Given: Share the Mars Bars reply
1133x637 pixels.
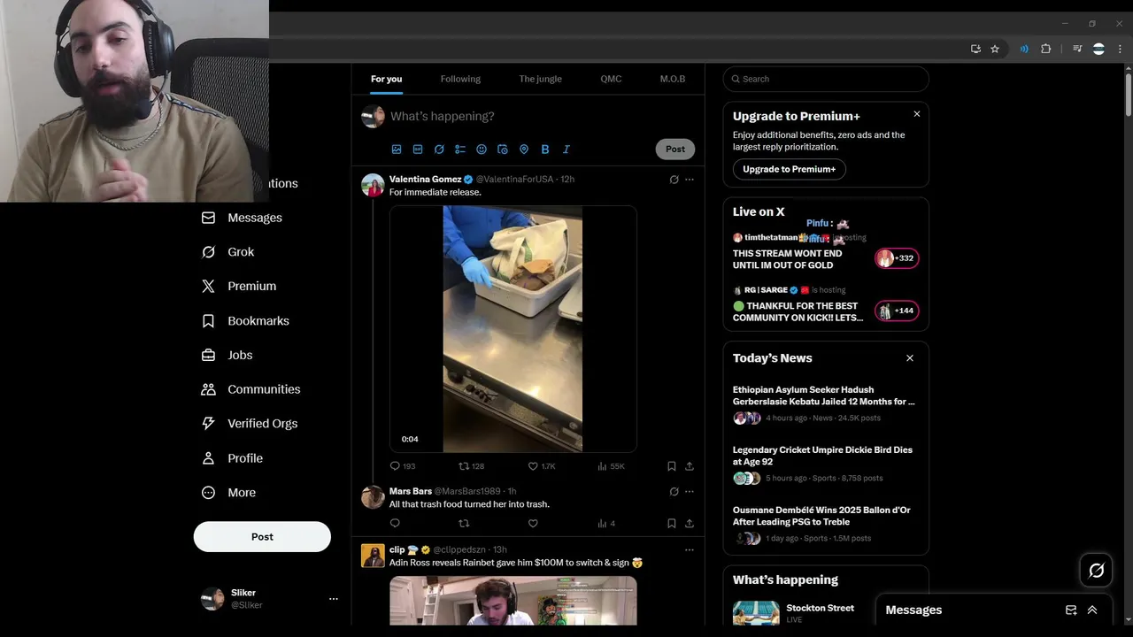Looking at the screenshot, I should click(x=690, y=524).
